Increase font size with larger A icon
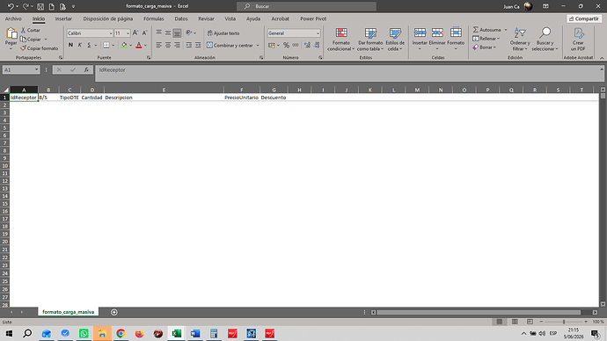607x341 pixels. point(135,33)
